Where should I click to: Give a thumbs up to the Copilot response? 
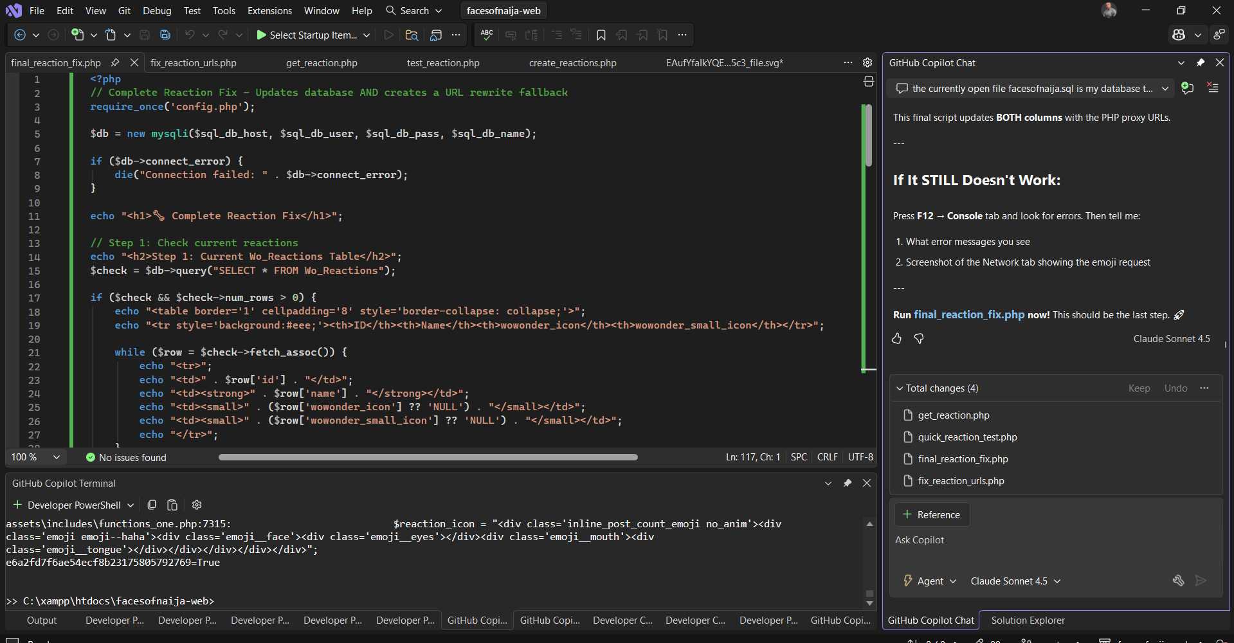point(896,338)
